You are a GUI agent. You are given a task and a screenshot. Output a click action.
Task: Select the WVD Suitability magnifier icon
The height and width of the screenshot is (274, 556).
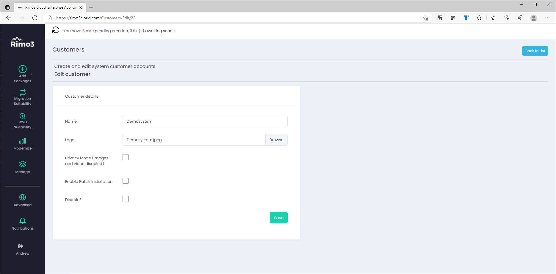(22, 116)
